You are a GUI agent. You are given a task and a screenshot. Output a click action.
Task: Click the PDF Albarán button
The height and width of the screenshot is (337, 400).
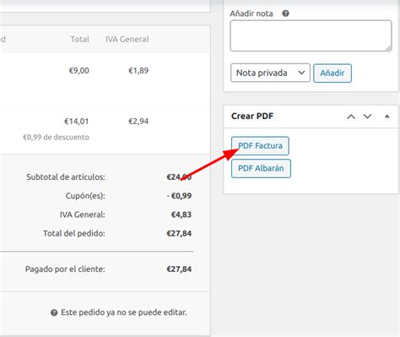click(261, 168)
